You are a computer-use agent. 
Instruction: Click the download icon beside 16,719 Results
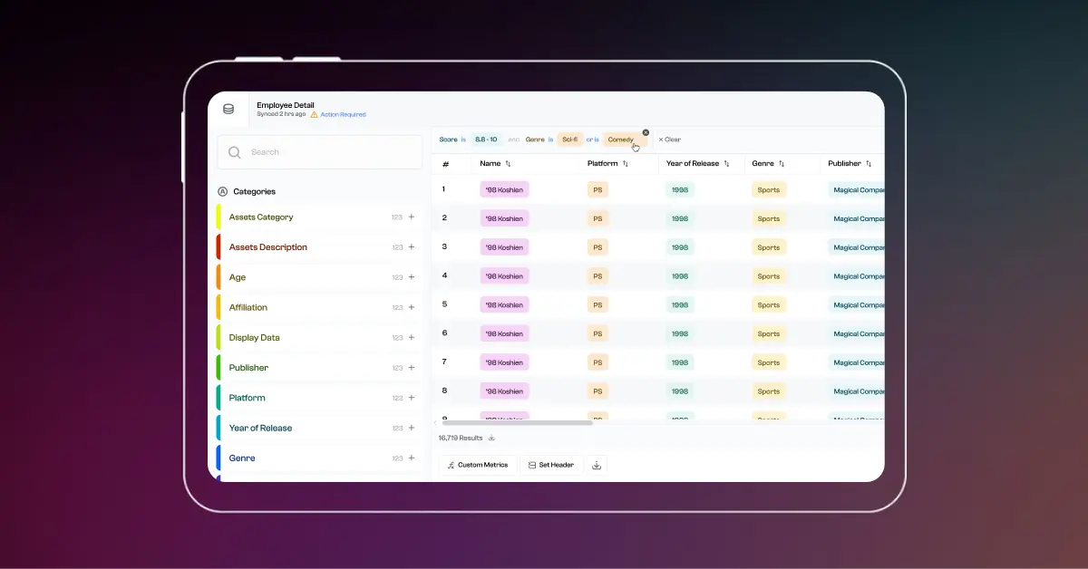491,438
